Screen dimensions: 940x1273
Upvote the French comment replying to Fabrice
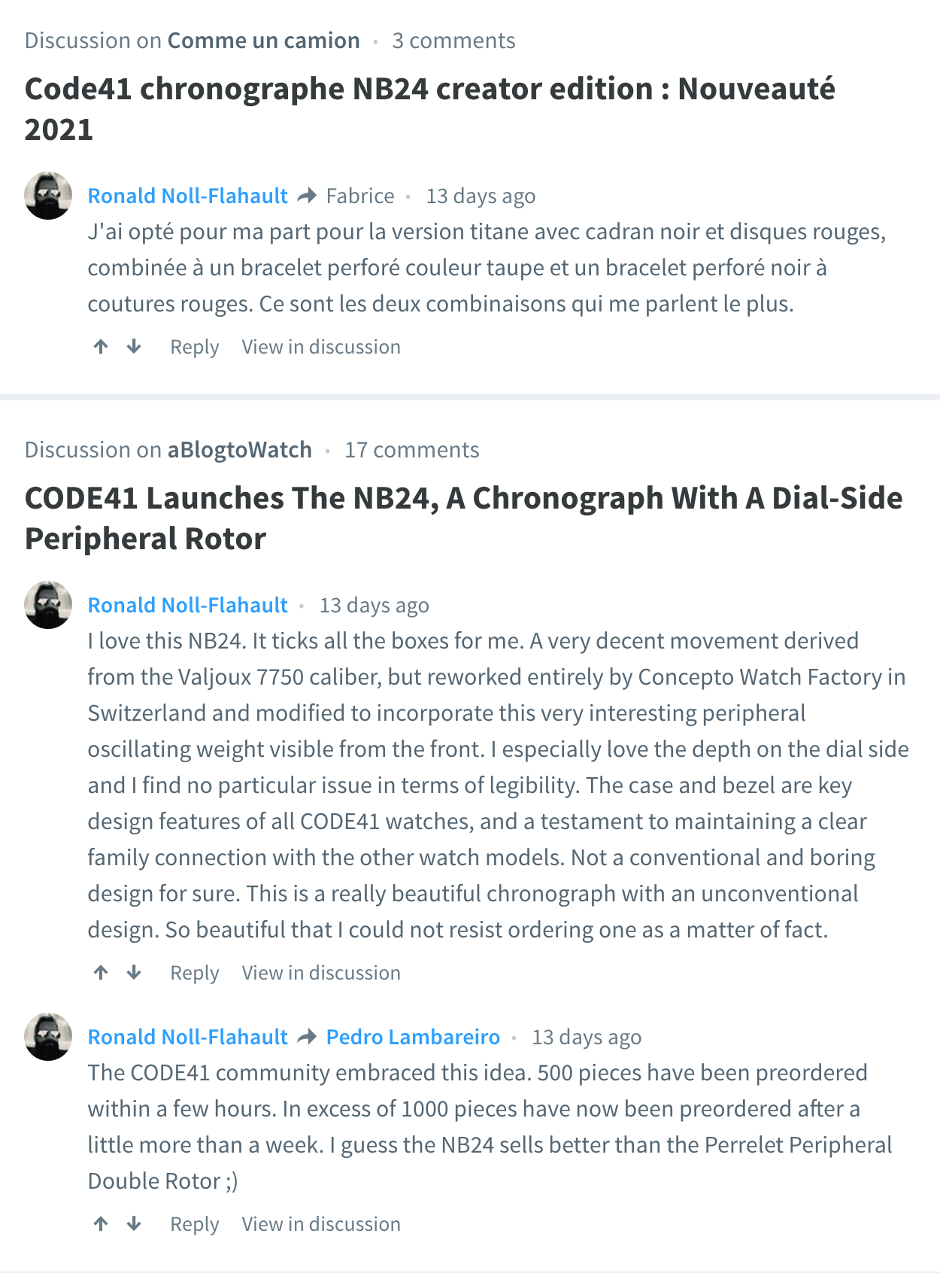[101, 347]
